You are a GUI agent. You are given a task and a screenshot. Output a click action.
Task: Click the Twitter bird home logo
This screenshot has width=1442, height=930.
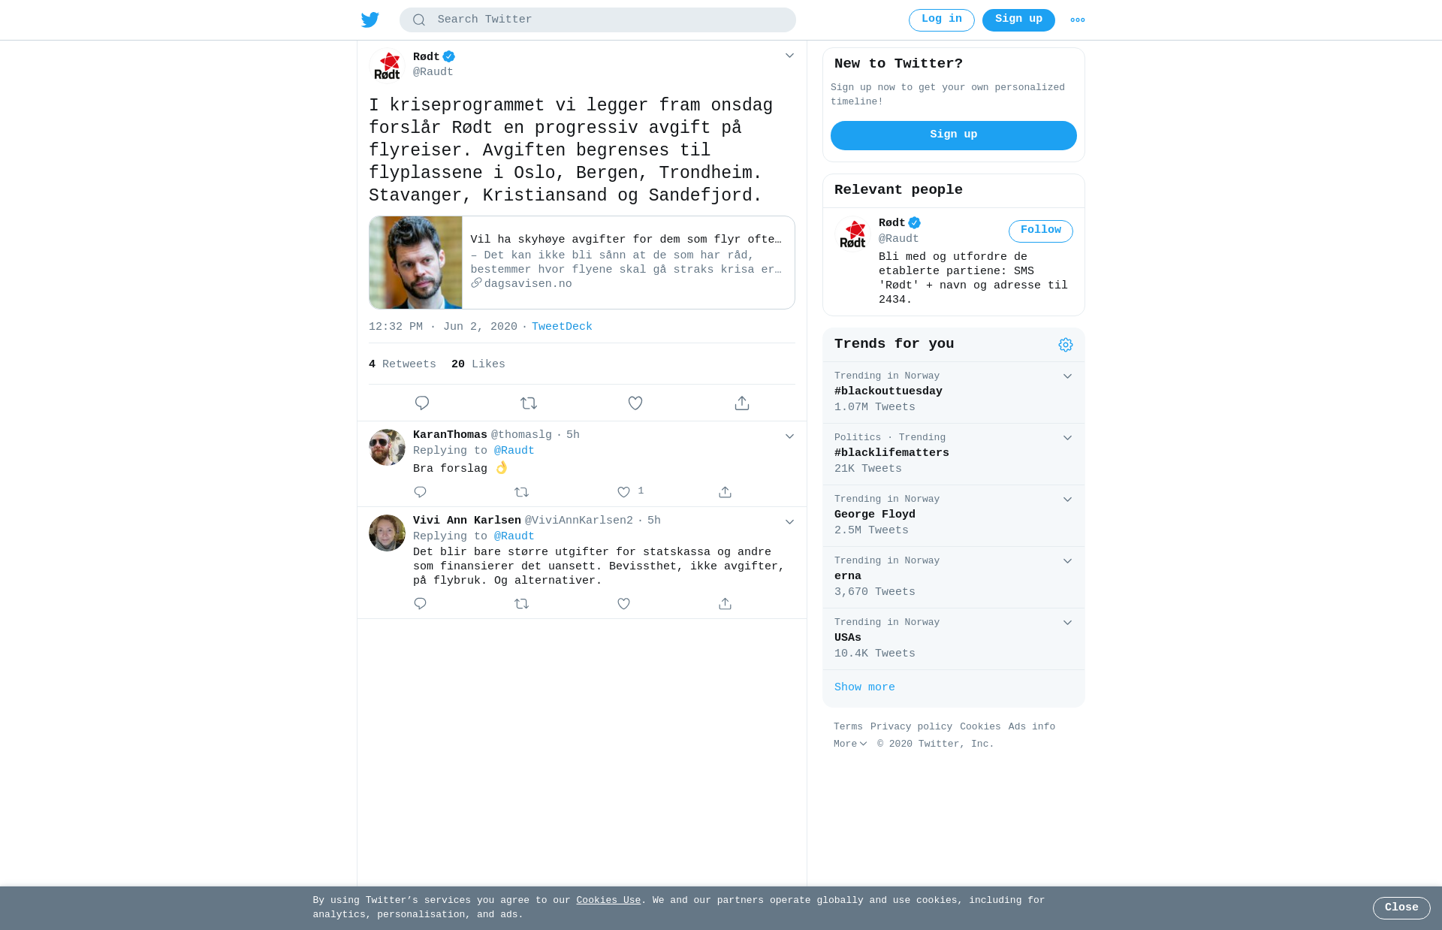[x=370, y=20]
